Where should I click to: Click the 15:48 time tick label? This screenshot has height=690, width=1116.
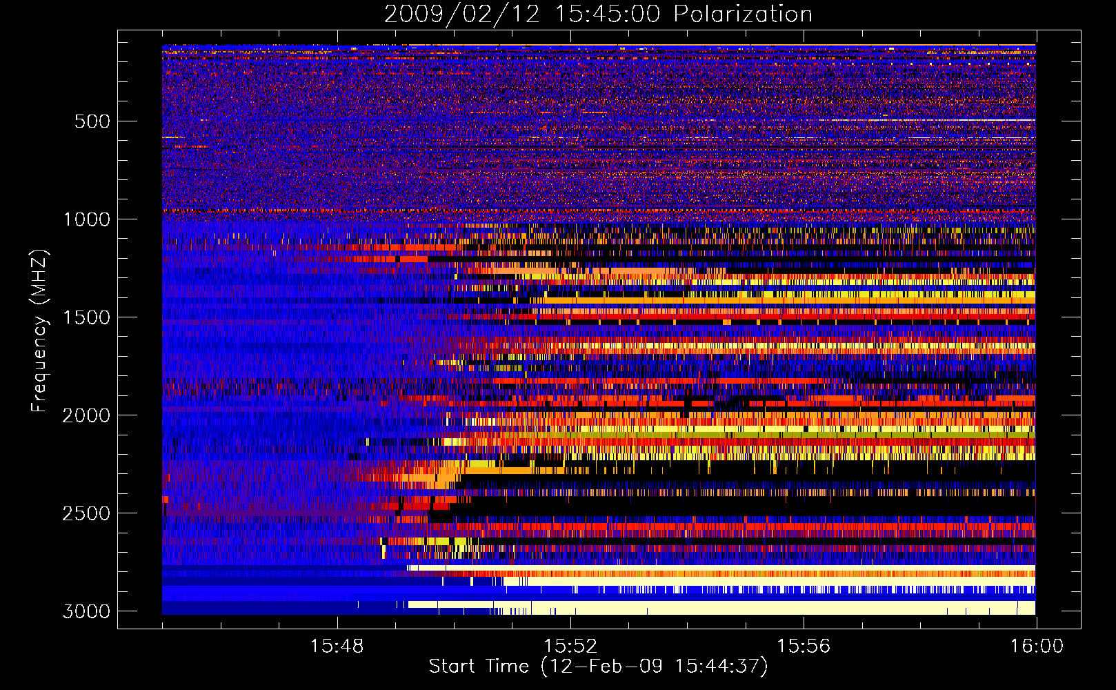(337, 647)
